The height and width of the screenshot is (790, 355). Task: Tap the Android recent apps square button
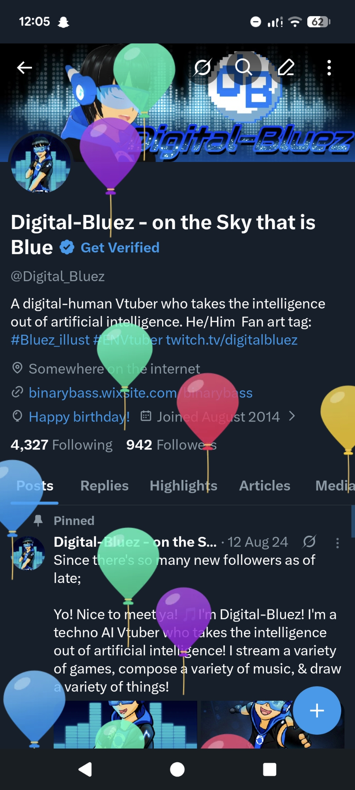(x=270, y=769)
